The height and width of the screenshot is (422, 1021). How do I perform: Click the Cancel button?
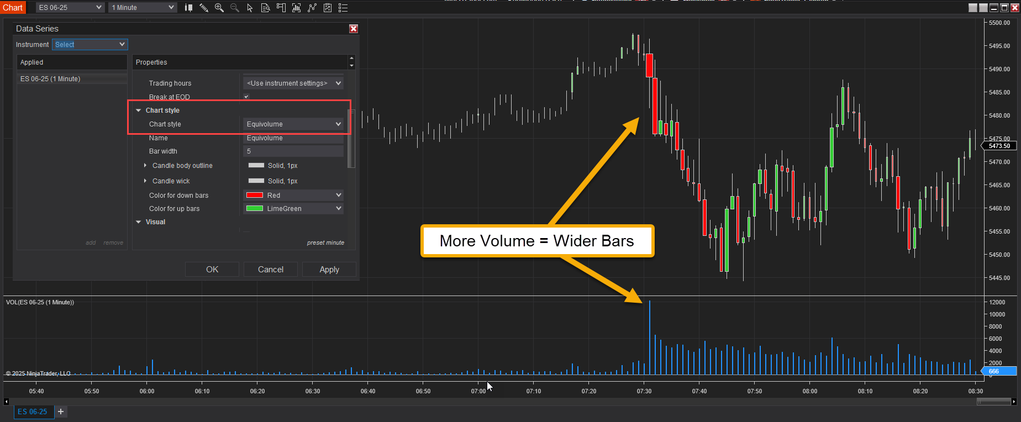271,270
